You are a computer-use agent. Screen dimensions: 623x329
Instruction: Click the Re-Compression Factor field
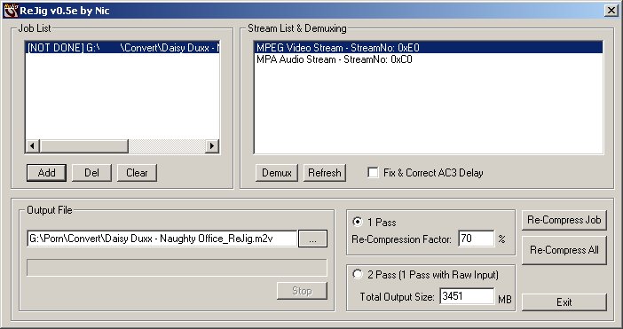(x=477, y=239)
